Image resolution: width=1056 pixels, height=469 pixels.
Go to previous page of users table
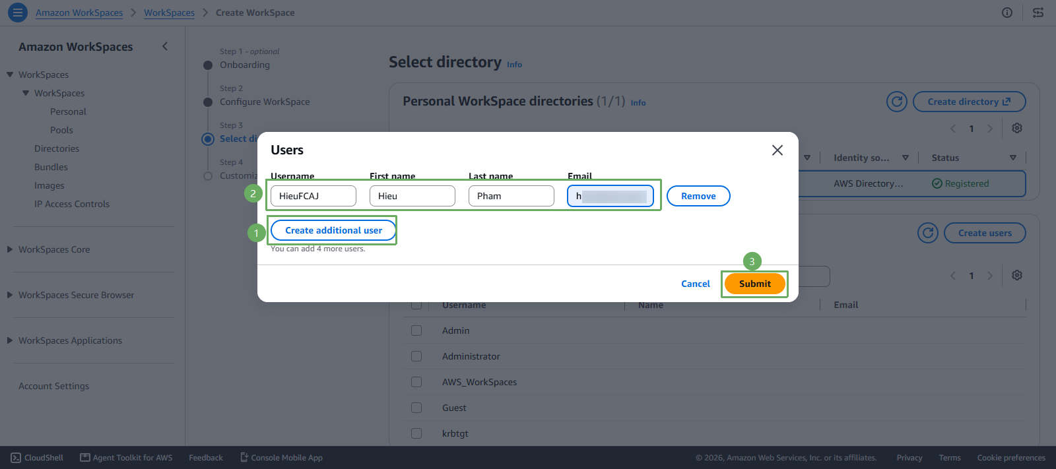(x=953, y=276)
